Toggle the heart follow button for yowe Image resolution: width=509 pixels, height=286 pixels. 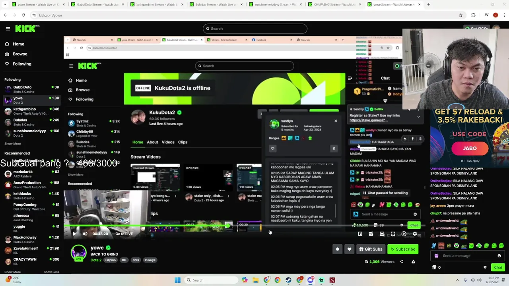click(349, 249)
